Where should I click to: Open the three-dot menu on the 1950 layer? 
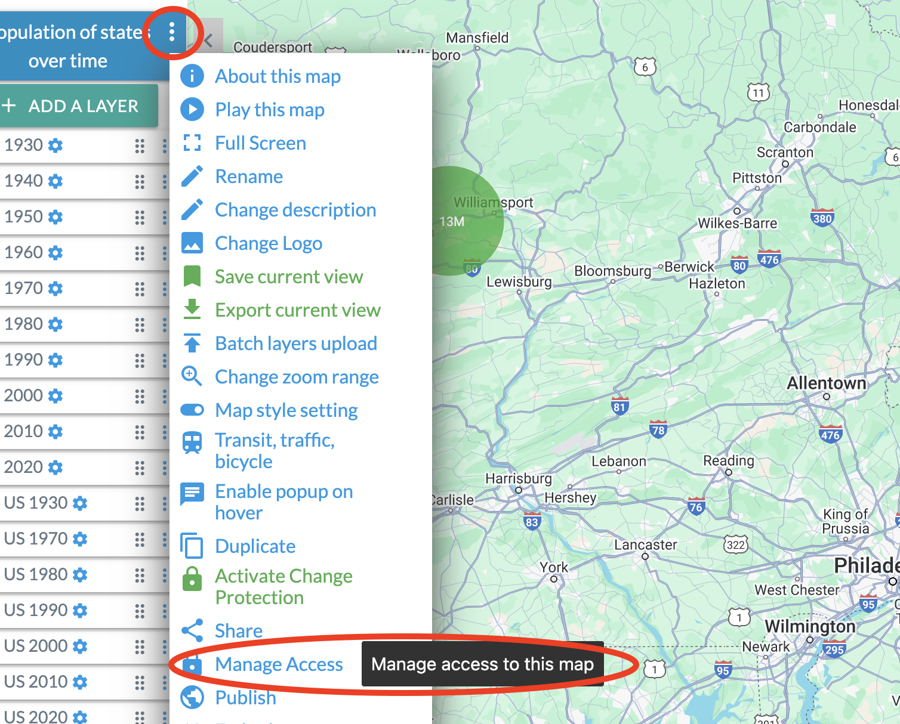pos(165,216)
